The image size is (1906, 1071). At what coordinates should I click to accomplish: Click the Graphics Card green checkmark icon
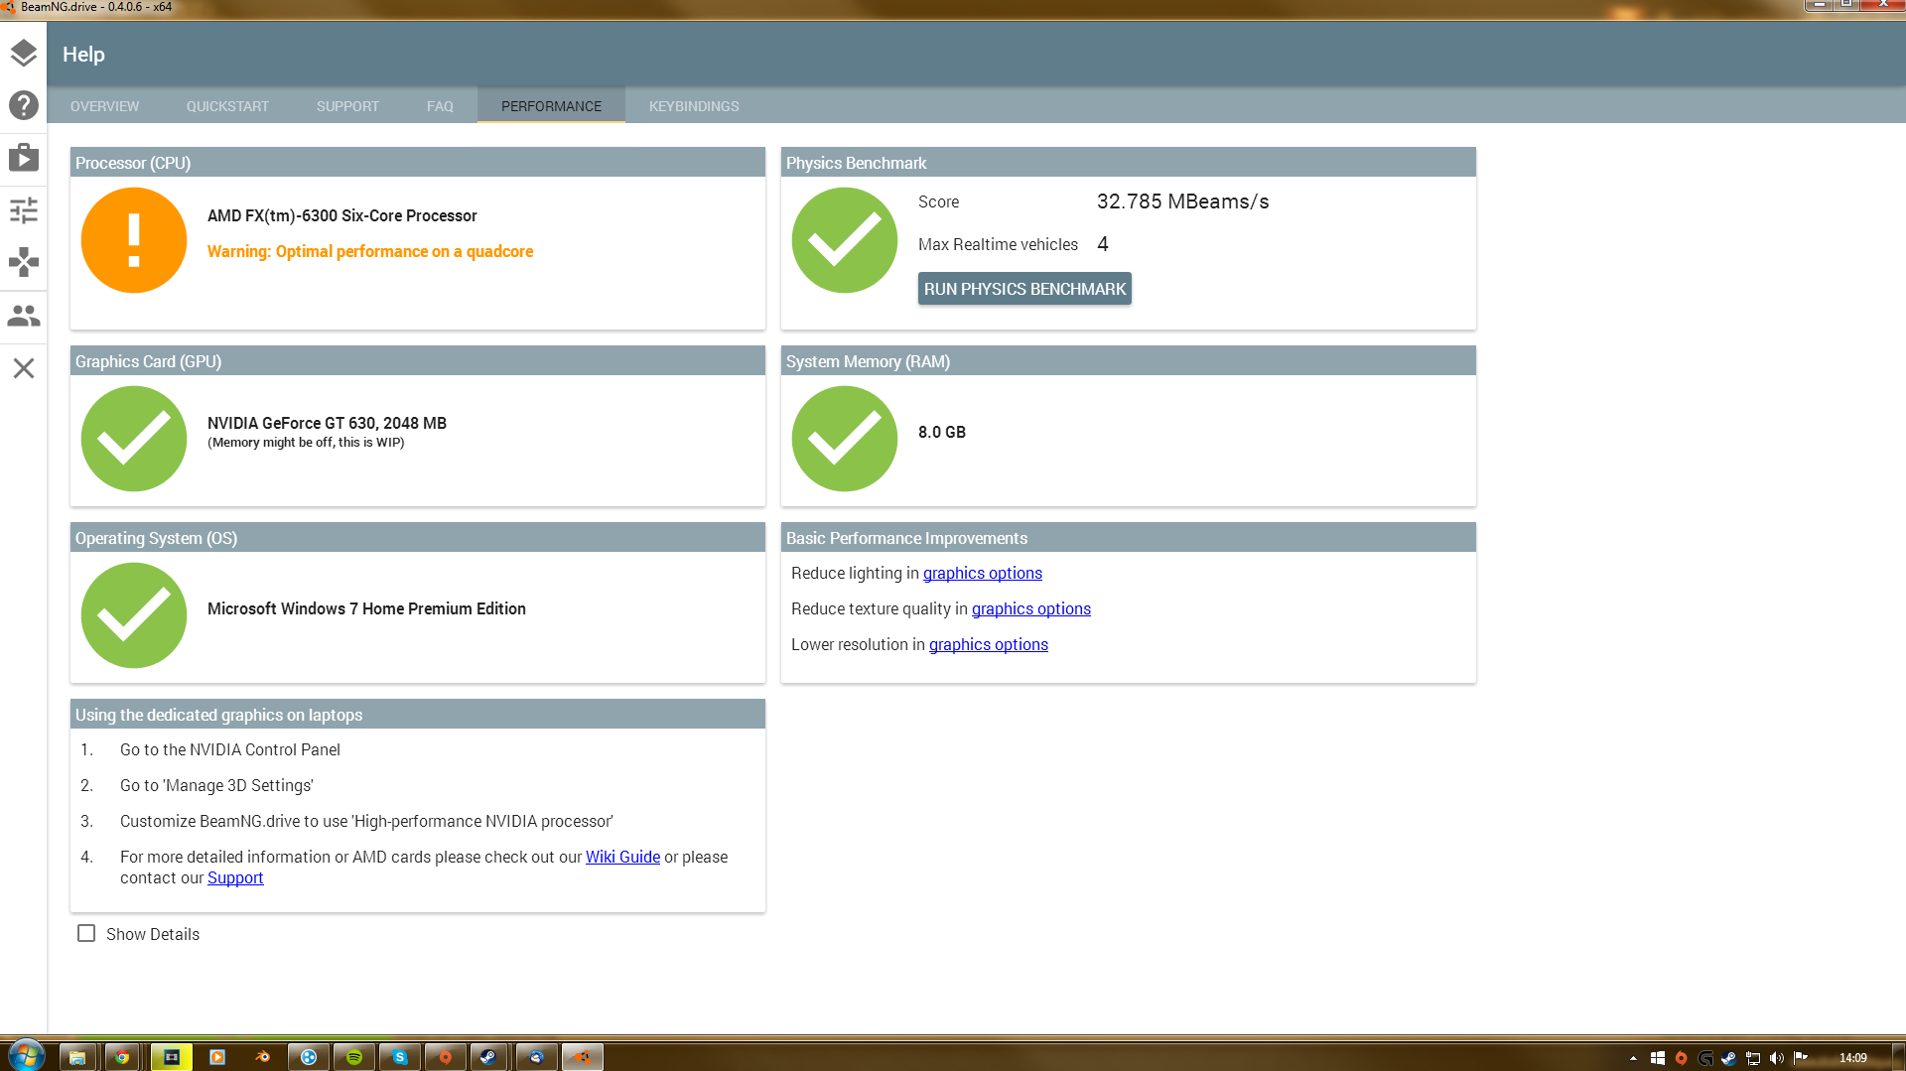tap(134, 439)
